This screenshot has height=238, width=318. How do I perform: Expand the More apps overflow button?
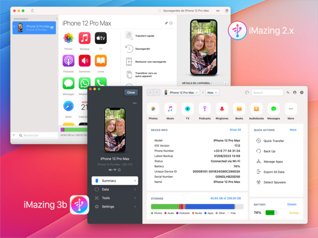tap(291, 109)
